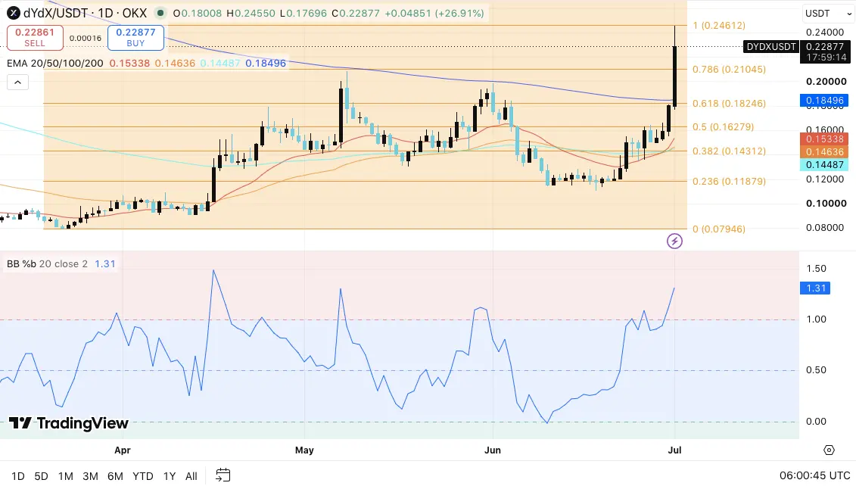The height and width of the screenshot is (486, 856).
Task: Open chart settings gear icon
Action: pyautogui.click(x=829, y=450)
